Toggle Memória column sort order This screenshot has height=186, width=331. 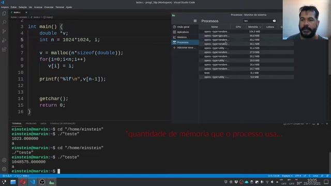click(x=254, y=27)
